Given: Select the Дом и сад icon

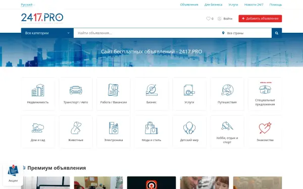Looking at the screenshot, I should (x=38, y=128).
